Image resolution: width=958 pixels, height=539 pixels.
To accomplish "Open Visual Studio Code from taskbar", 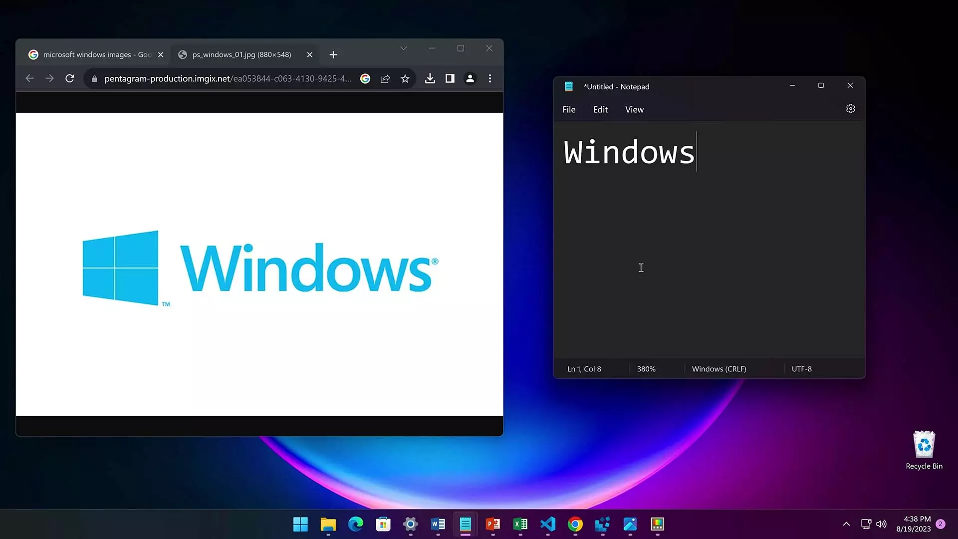I will pyautogui.click(x=547, y=524).
